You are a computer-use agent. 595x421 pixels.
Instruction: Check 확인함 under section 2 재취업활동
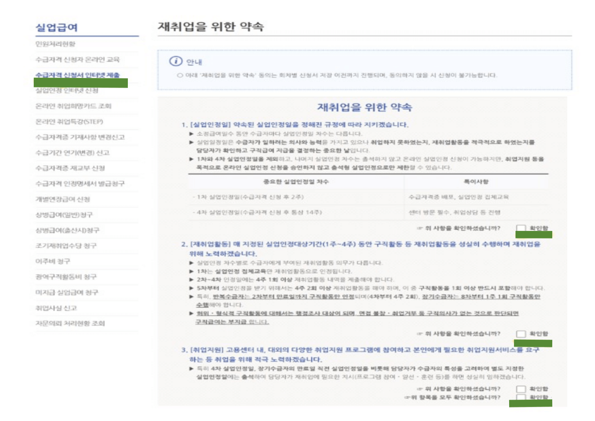(521, 334)
